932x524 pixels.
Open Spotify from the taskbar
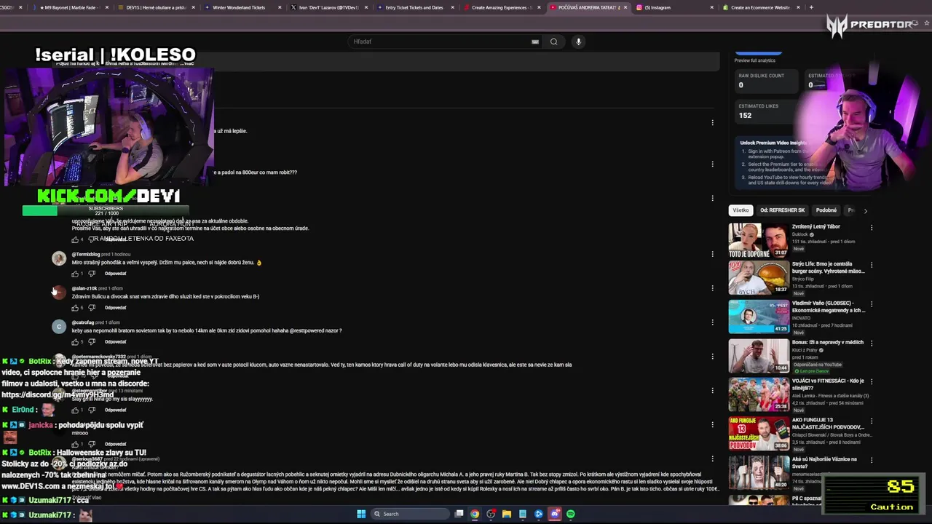(x=571, y=514)
